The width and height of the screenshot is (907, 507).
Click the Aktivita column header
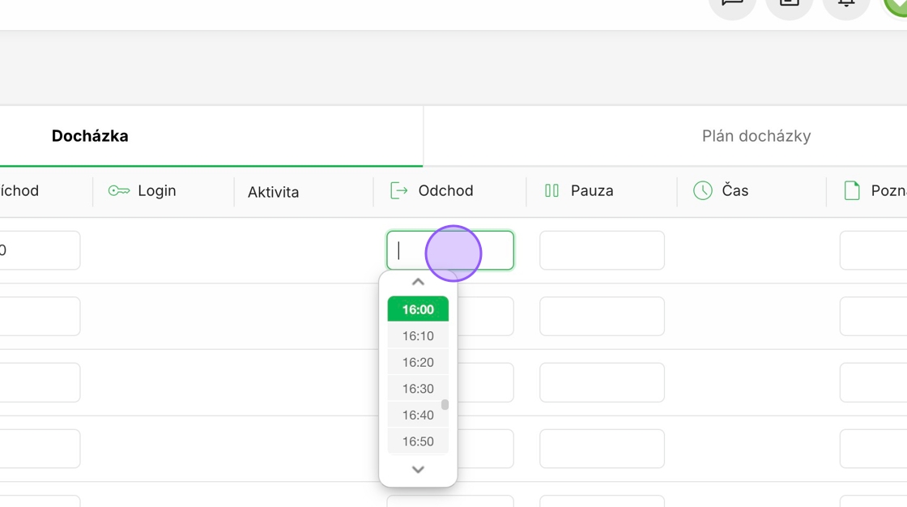pyautogui.click(x=274, y=192)
